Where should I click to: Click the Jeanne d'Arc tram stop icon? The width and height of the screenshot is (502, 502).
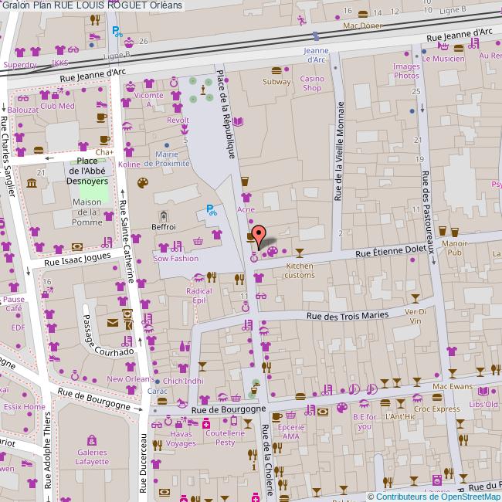(x=315, y=36)
